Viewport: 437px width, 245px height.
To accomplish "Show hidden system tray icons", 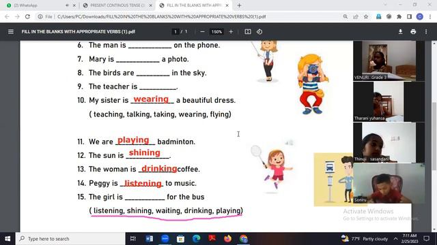I will click(x=396, y=239).
